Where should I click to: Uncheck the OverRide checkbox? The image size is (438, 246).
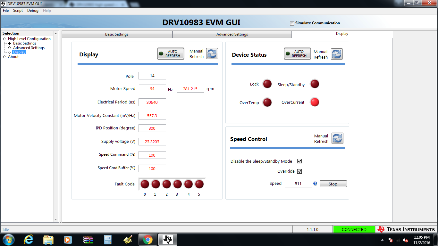[x=299, y=171]
